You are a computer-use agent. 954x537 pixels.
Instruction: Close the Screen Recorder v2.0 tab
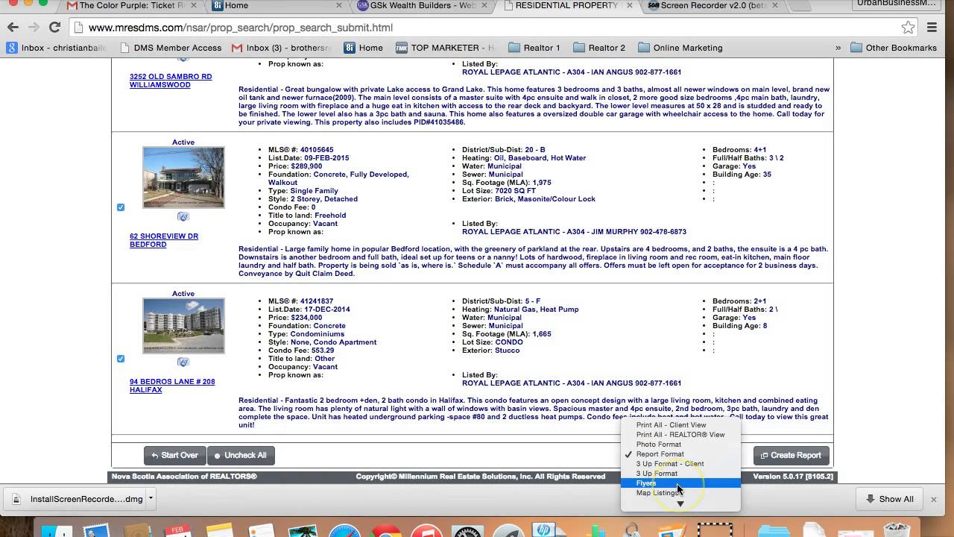click(x=776, y=5)
